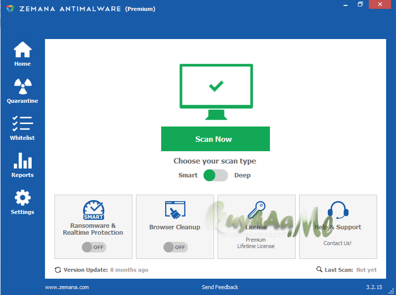Enable Ransomware & Realtime Protection
Screen dimensions: 396x295
pos(93,247)
